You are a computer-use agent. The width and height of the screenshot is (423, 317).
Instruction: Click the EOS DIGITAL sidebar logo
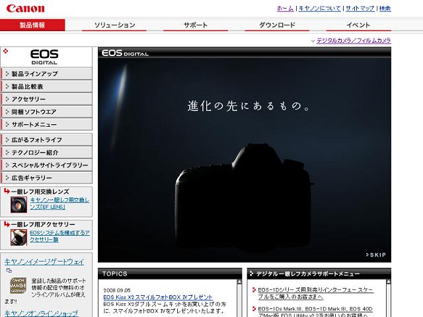coord(44,57)
